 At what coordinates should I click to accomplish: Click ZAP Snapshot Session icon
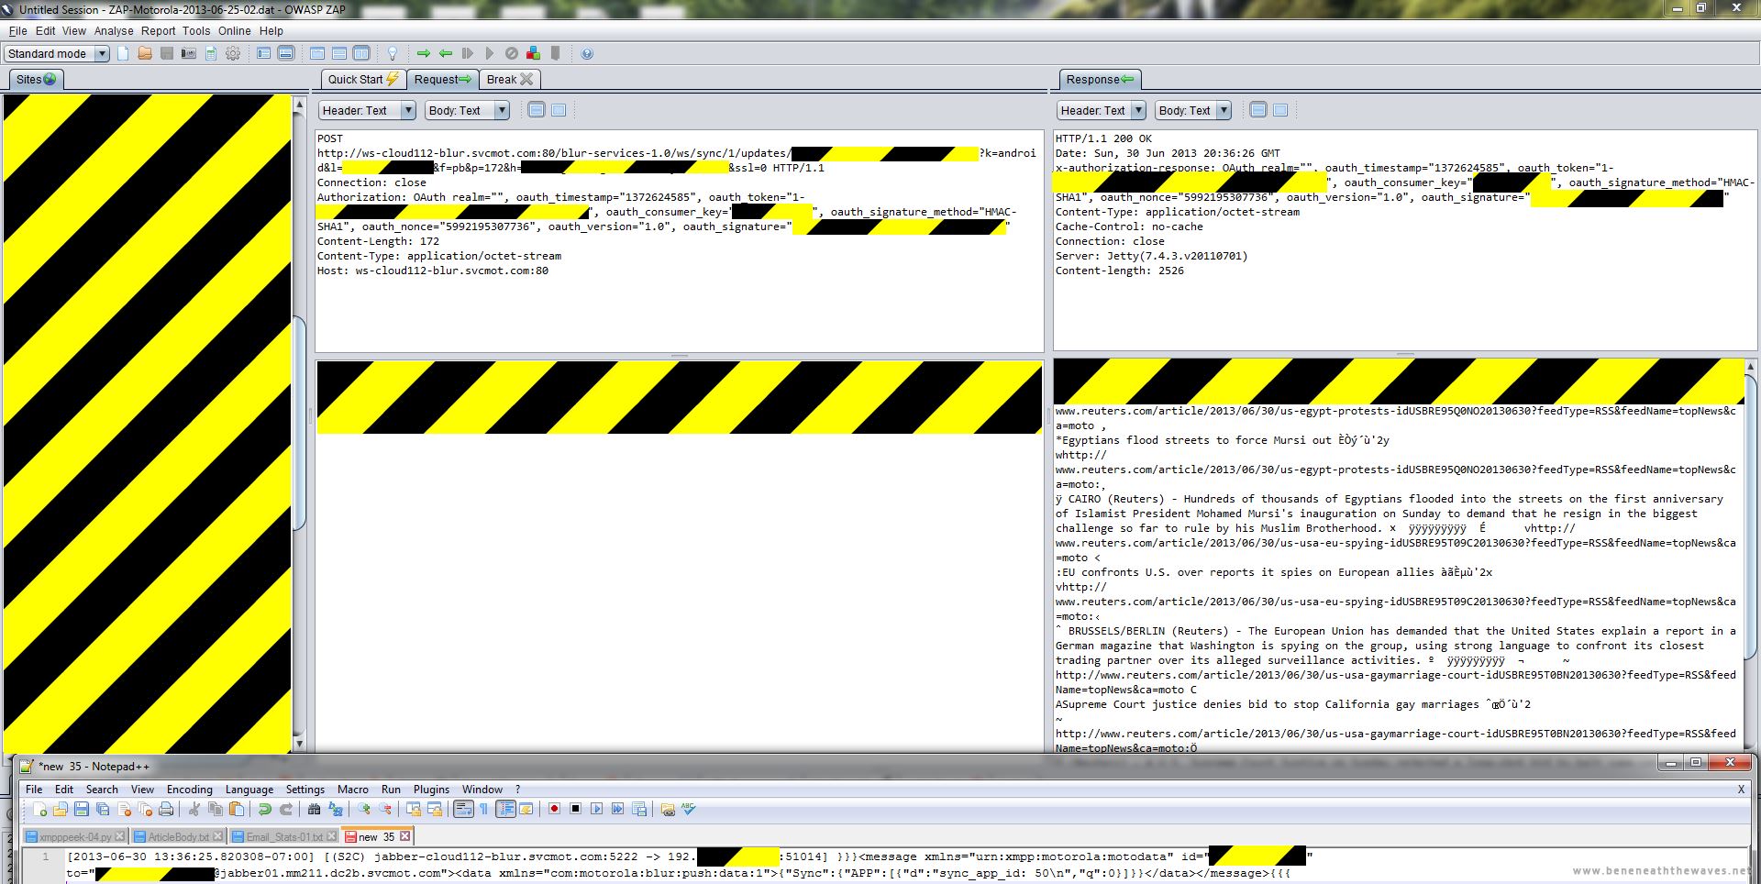click(189, 53)
